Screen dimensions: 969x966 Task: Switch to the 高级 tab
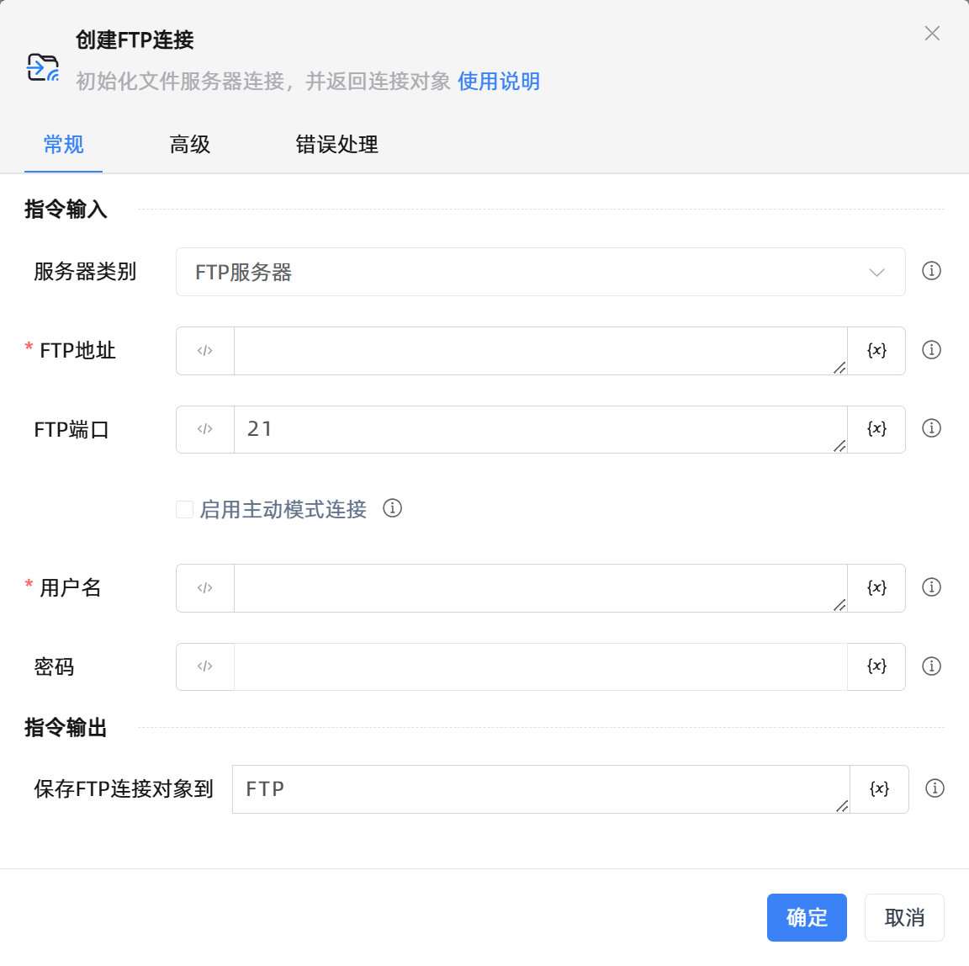pyautogui.click(x=190, y=145)
